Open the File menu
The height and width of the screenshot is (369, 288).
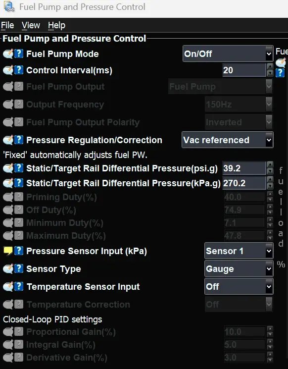(x=7, y=25)
